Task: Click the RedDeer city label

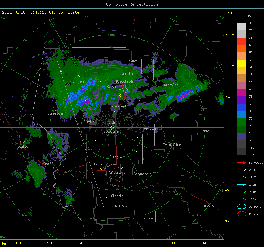Action: pos(124,89)
